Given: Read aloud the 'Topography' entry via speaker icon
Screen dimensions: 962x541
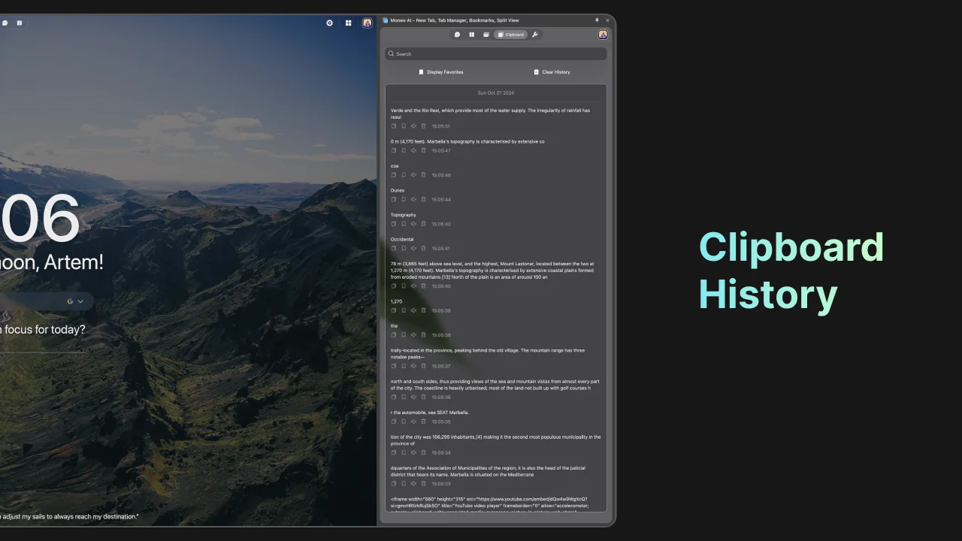Looking at the screenshot, I should [413, 223].
